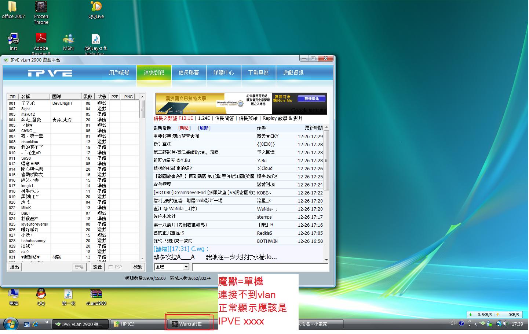Expand hidden system tray icons arrow
Viewport: 529px width, 334px height.
pyautogui.click(x=475, y=324)
